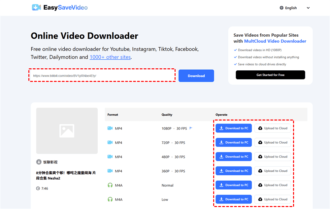Click the blue flag icon next to 1080P
The height and width of the screenshot is (209, 330).
191,128
